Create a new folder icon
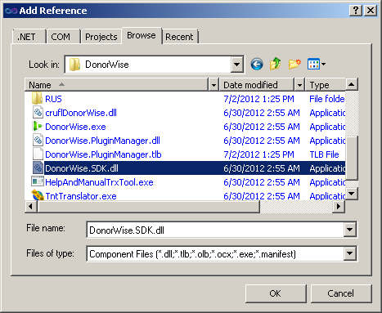This screenshot has width=382, height=313. pyautogui.click(x=294, y=65)
